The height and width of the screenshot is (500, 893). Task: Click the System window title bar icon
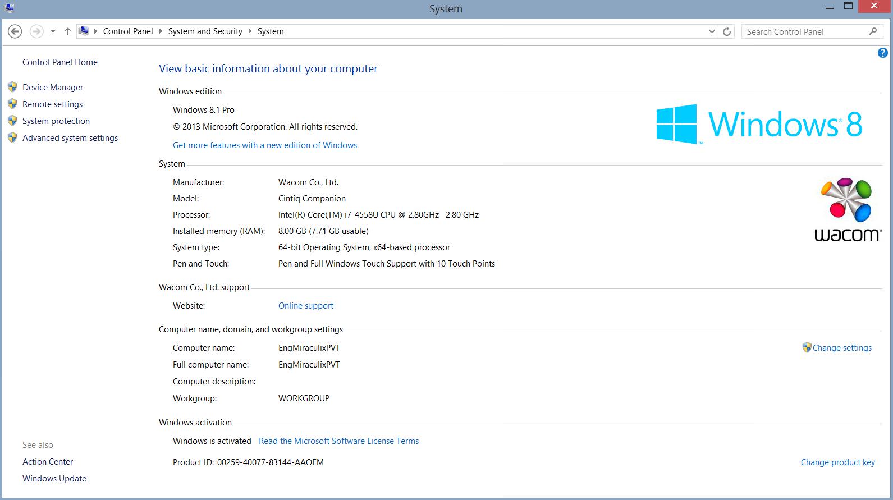pyautogui.click(x=8, y=8)
